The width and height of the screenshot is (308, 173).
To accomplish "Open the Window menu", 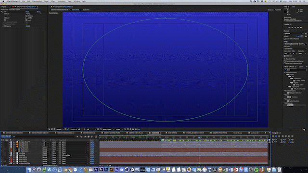I will 77,1.
